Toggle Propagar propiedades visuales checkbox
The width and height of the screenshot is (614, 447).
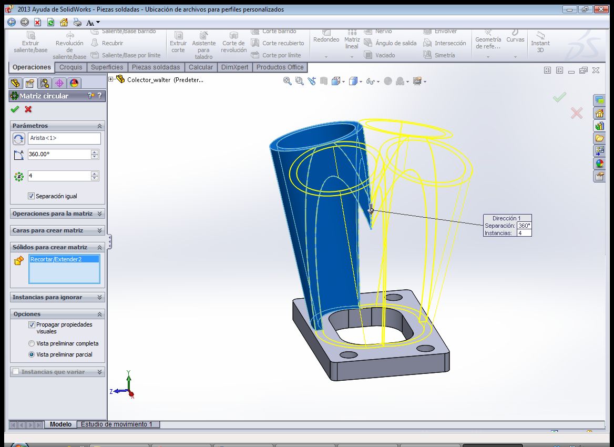coord(32,324)
